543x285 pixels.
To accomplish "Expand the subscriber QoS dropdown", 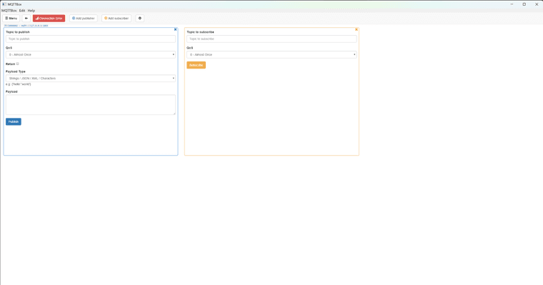I will pyautogui.click(x=271, y=55).
